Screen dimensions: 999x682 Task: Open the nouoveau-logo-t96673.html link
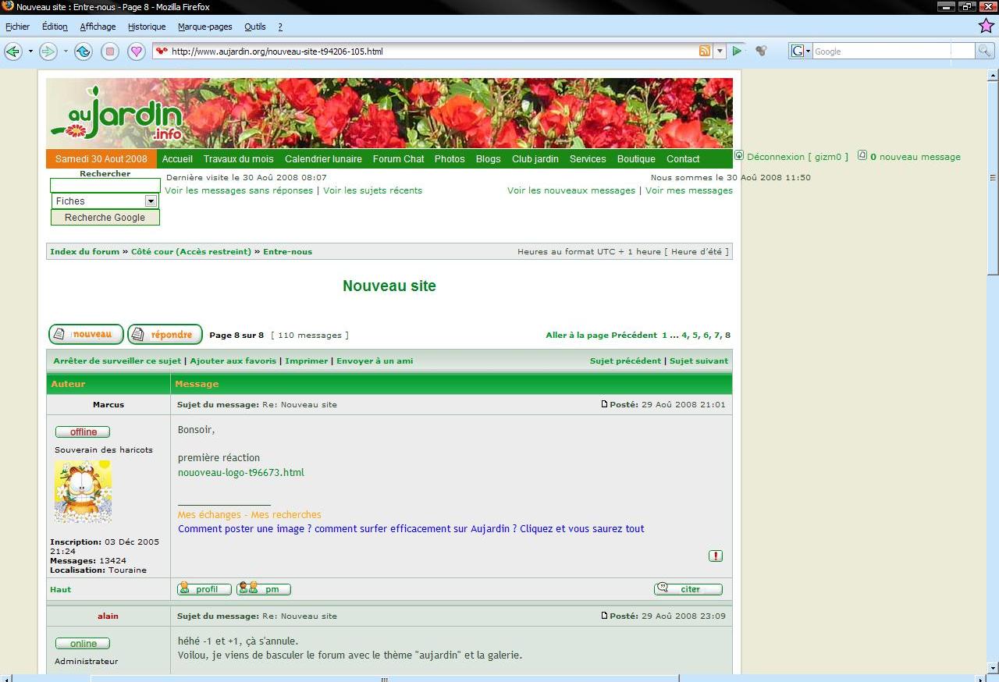(240, 473)
